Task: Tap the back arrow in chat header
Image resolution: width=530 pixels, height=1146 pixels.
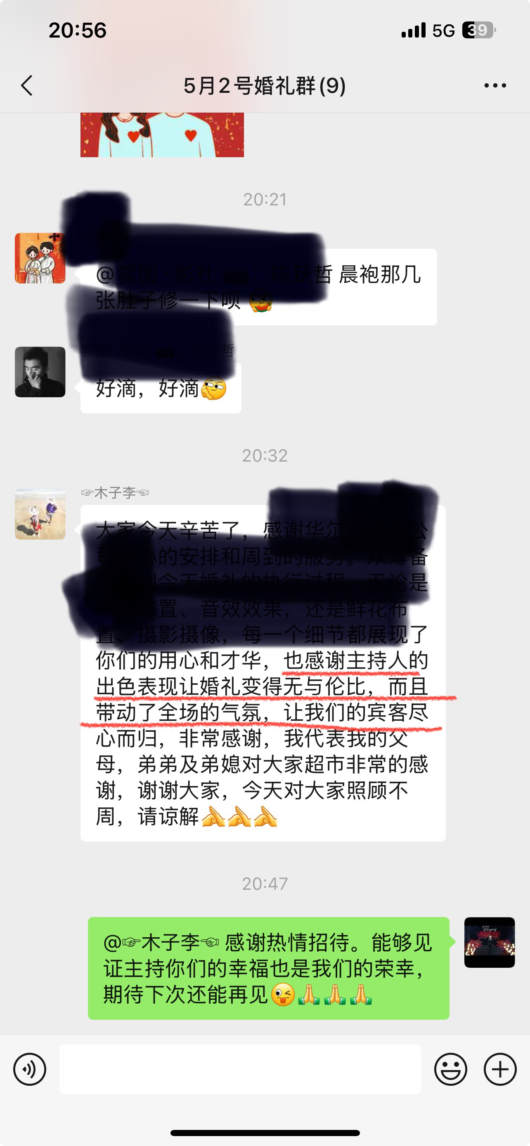Action: click(x=27, y=85)
